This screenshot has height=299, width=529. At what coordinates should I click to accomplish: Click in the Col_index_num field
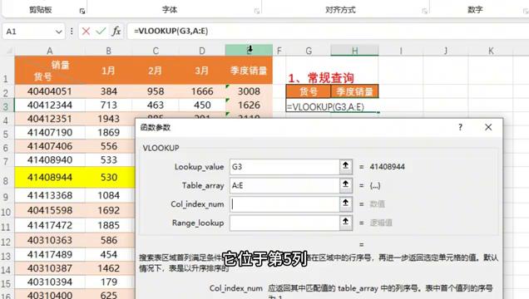click(284, 204)
